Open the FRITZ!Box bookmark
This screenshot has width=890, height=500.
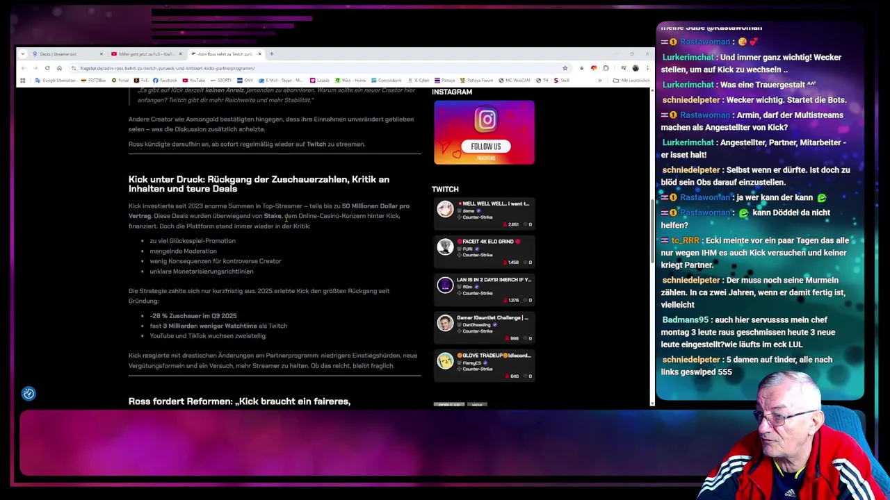coord(93,81)
